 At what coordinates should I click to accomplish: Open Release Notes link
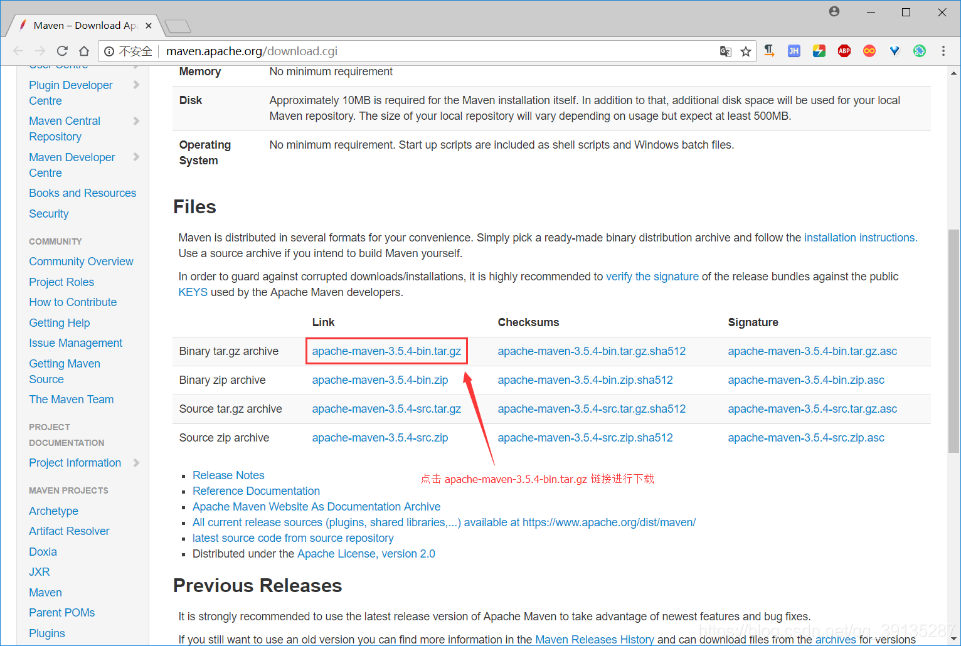coord(228,475)
